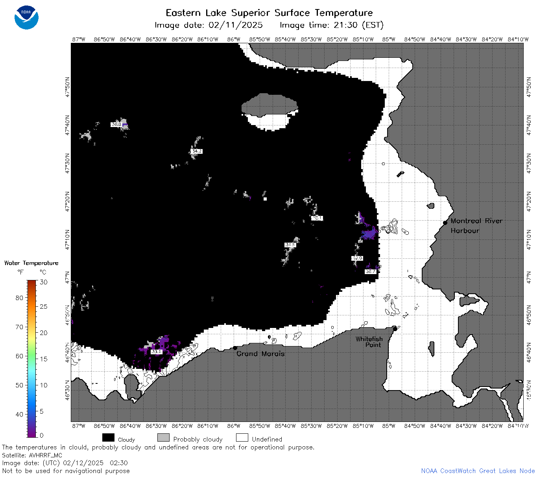Click the Undefined legend label
This screenshot has height=477, width=539.
point(267,439)
